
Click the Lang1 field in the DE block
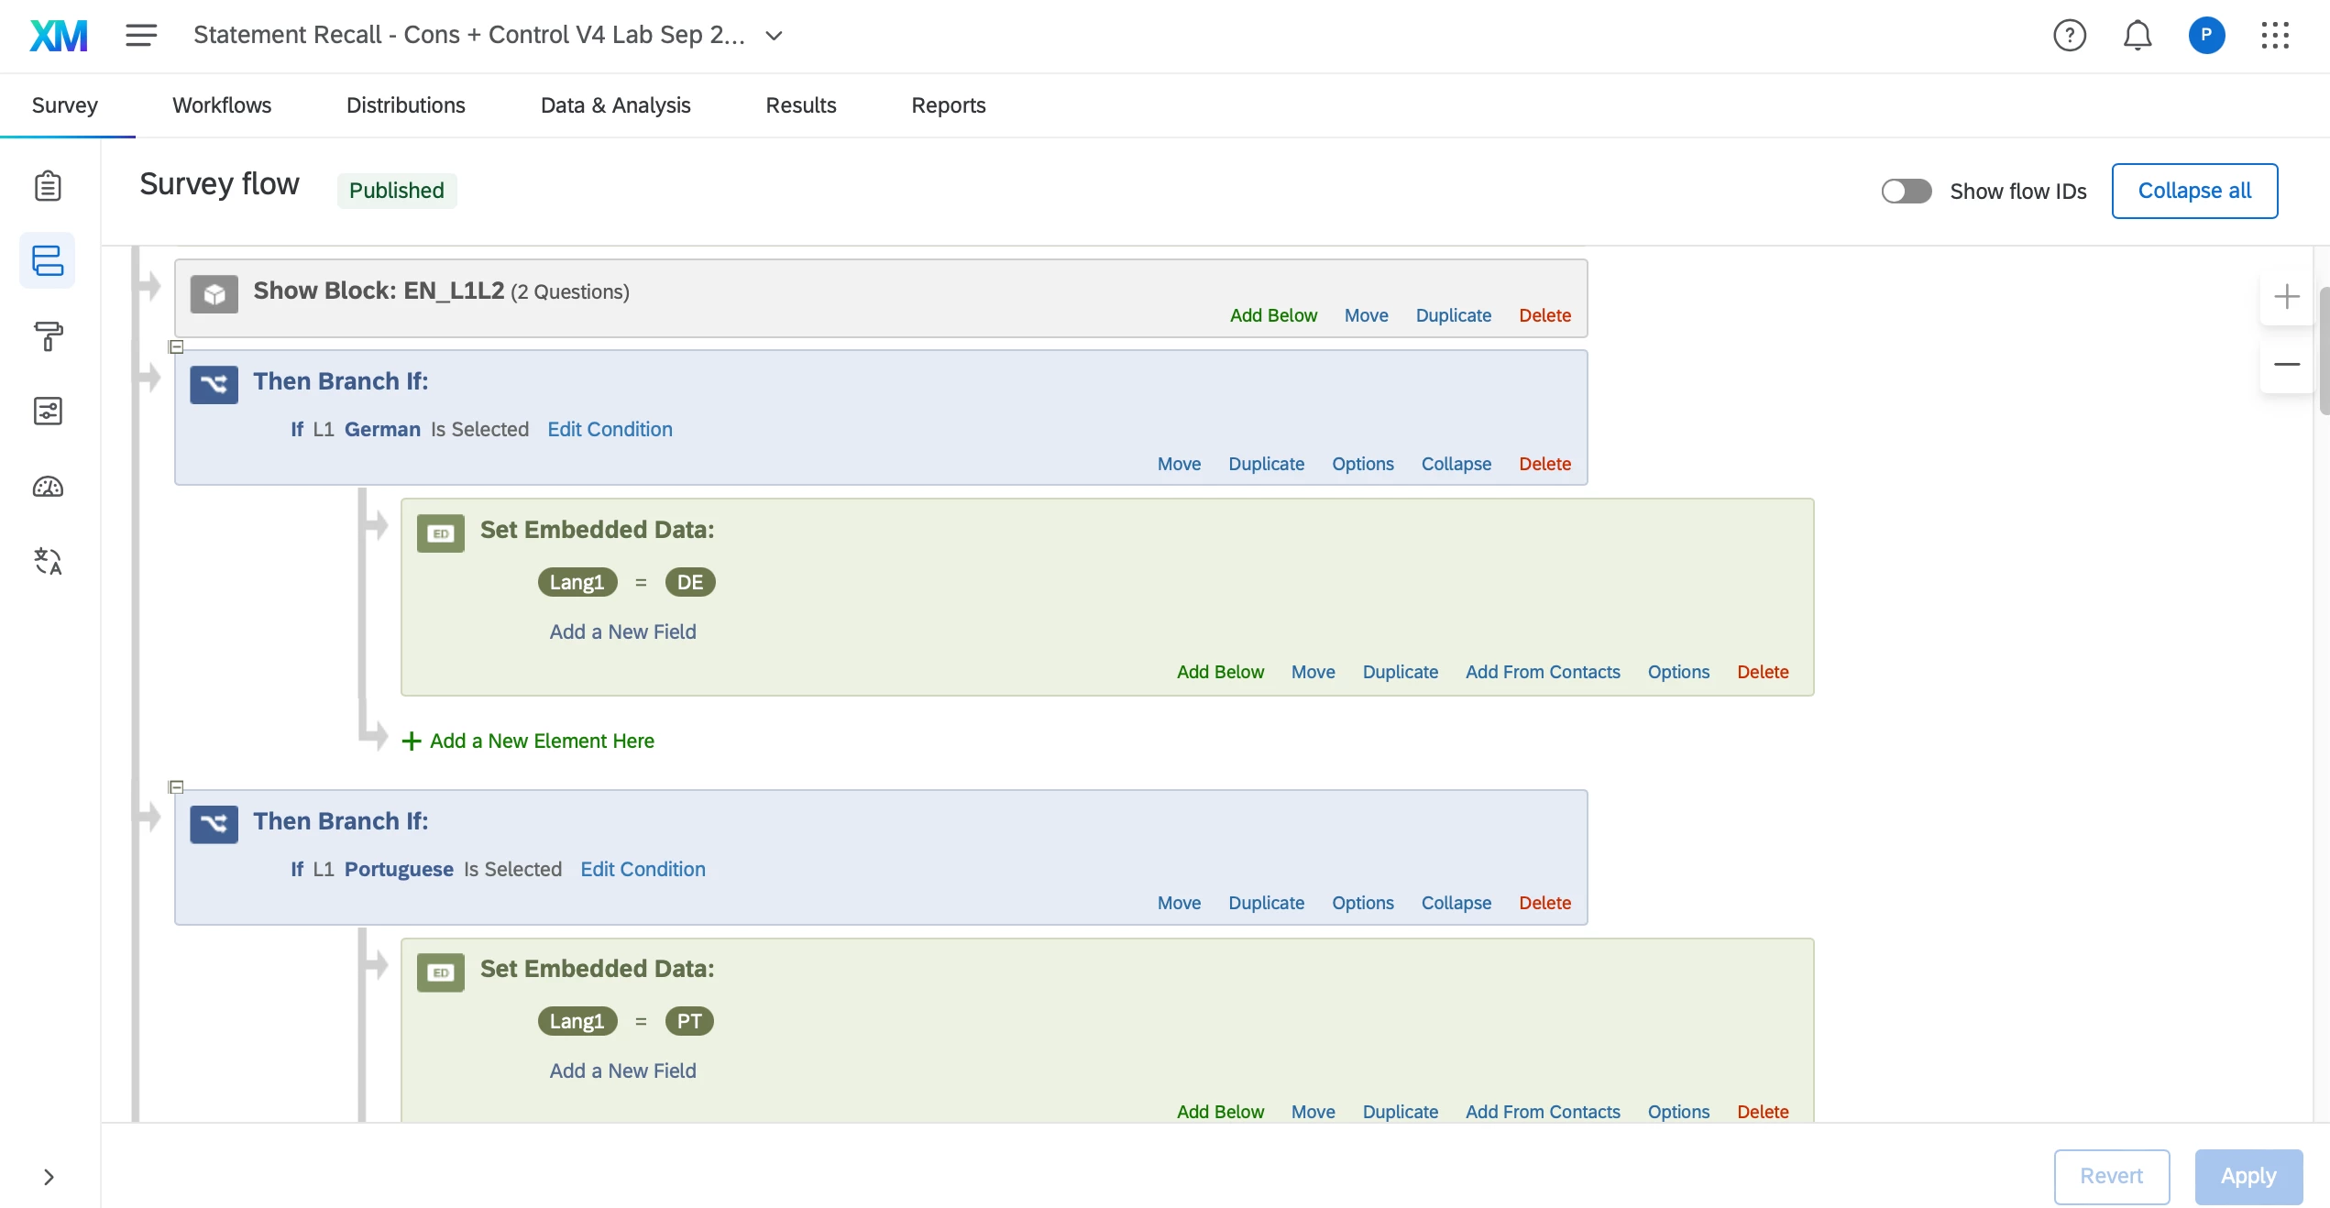click(x=577, y=582)
